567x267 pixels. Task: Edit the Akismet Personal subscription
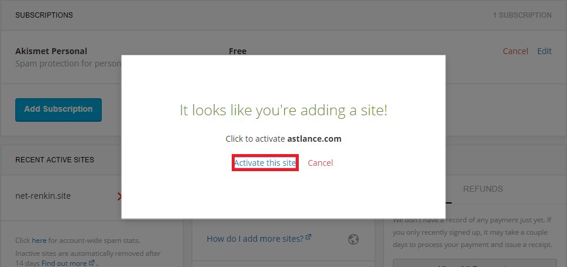click(544, 51)
